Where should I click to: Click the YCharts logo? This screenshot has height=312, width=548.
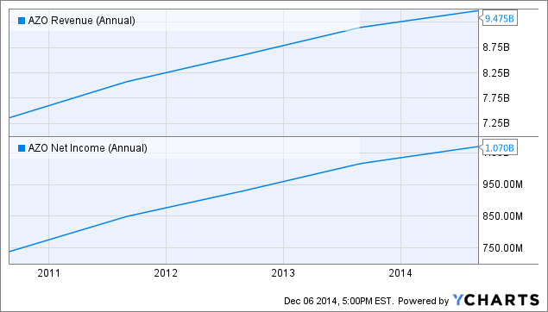click(496, 300)
